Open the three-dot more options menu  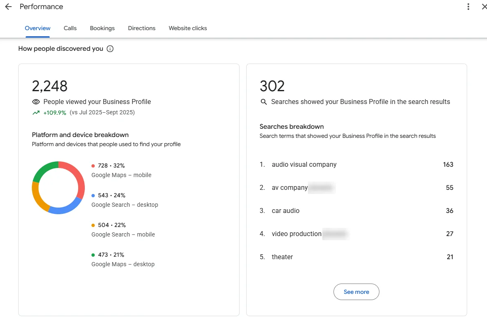pyautogui.click(x=468, y=7)
